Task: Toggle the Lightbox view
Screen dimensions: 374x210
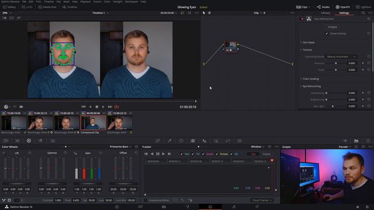Action: click(363, 7)
